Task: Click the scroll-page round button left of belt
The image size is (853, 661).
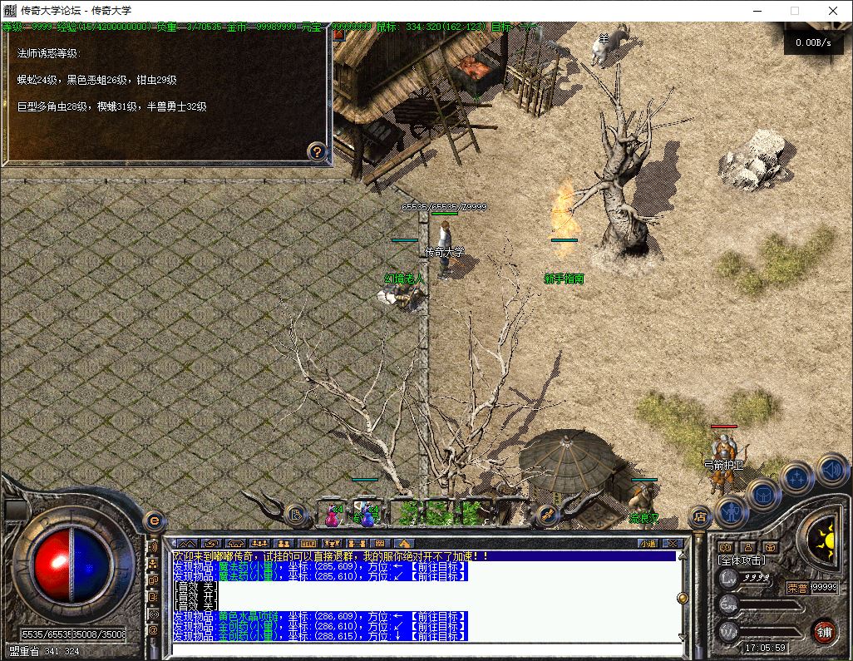Action: pos(296,515)
